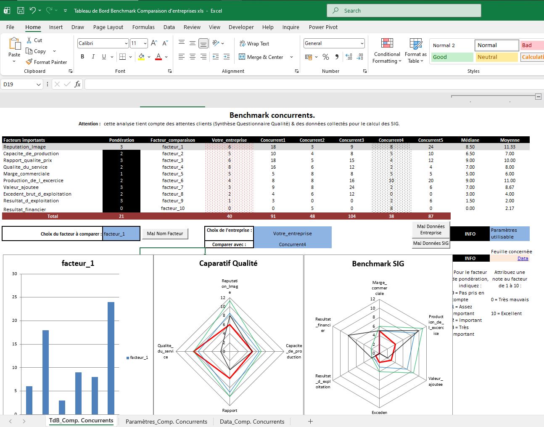Screen dimensions: 544x427
Task: Click the Cut scissors icon
Action: [29, 40]
